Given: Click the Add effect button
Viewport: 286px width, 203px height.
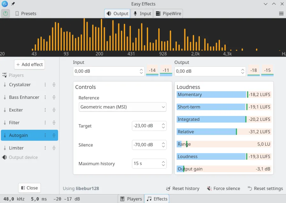Looking at the screenshot, I should tap(29, 64).
